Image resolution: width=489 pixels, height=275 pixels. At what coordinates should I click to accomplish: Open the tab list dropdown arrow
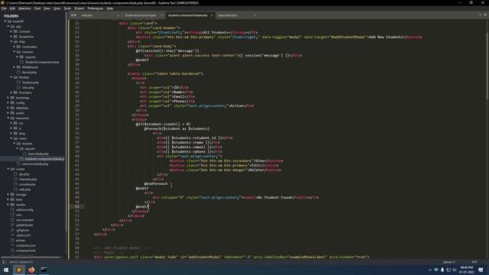point(485,15)
